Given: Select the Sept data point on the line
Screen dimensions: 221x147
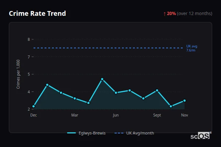Looking at the screenshot, I should [x=157, y=90].
